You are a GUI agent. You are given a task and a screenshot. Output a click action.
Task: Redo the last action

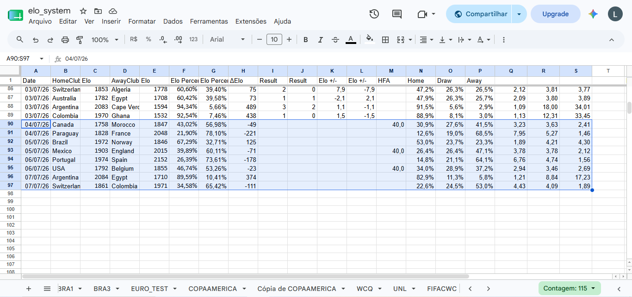[x=50, y=40]
